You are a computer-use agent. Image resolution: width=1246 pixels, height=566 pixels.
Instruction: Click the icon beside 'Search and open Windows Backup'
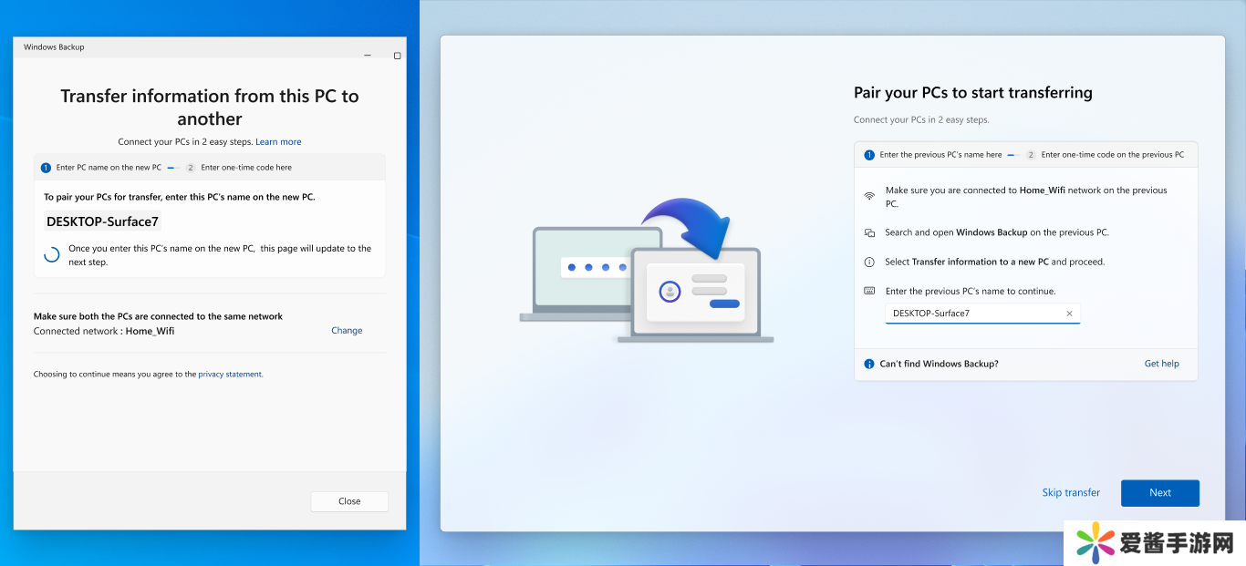click(x=869, y=233)
